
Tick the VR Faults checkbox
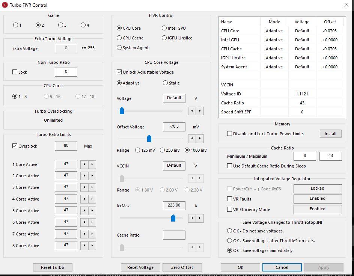pyautogui.click(x=229, y=199)
